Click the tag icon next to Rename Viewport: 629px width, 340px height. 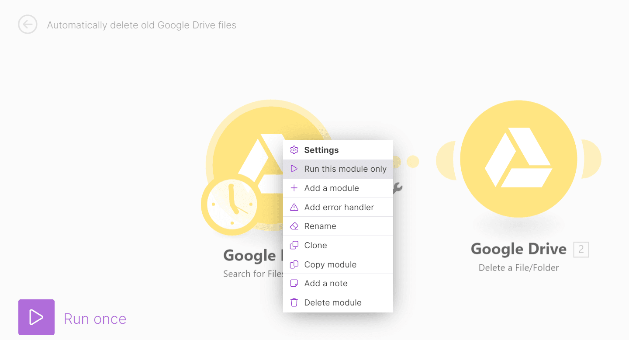[294, 226]
